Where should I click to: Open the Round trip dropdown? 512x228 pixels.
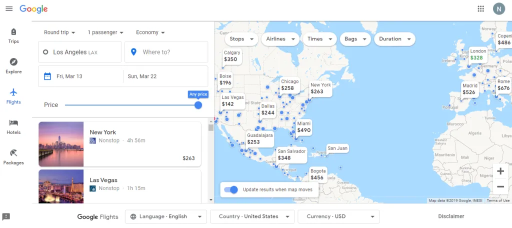59,32
